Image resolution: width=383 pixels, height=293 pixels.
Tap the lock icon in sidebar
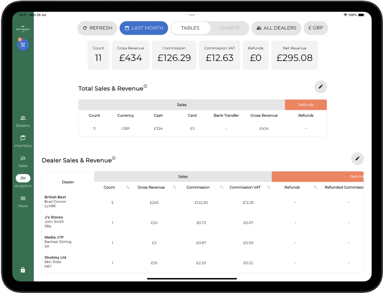coord(23,270)
